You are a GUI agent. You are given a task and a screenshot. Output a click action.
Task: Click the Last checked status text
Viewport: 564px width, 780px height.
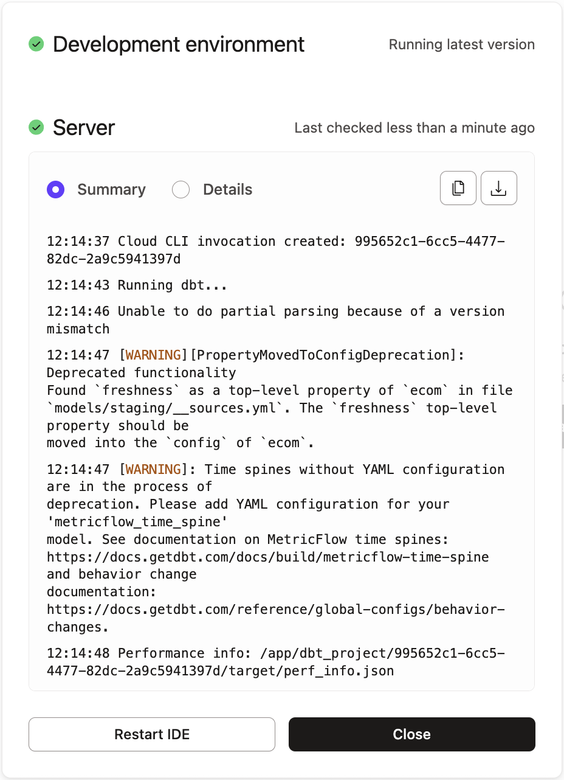tap(414, 128)
